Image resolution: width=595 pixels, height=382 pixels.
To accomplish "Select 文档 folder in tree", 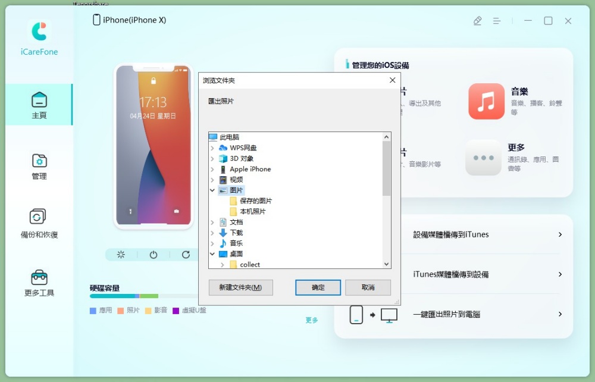I will (236, 222).
